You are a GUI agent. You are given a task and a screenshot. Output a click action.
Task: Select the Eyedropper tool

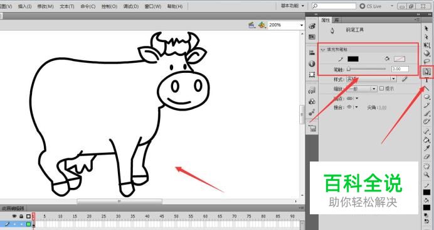[x=426, y=148]
